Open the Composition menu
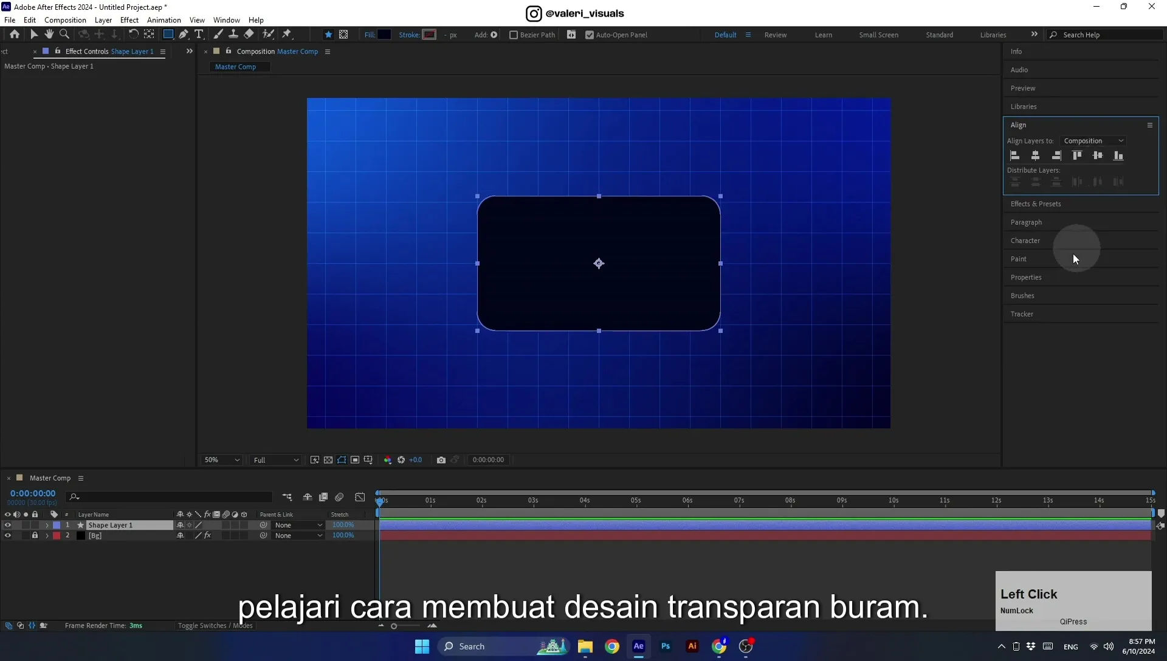1167x661 pixels. pos(65,20)
